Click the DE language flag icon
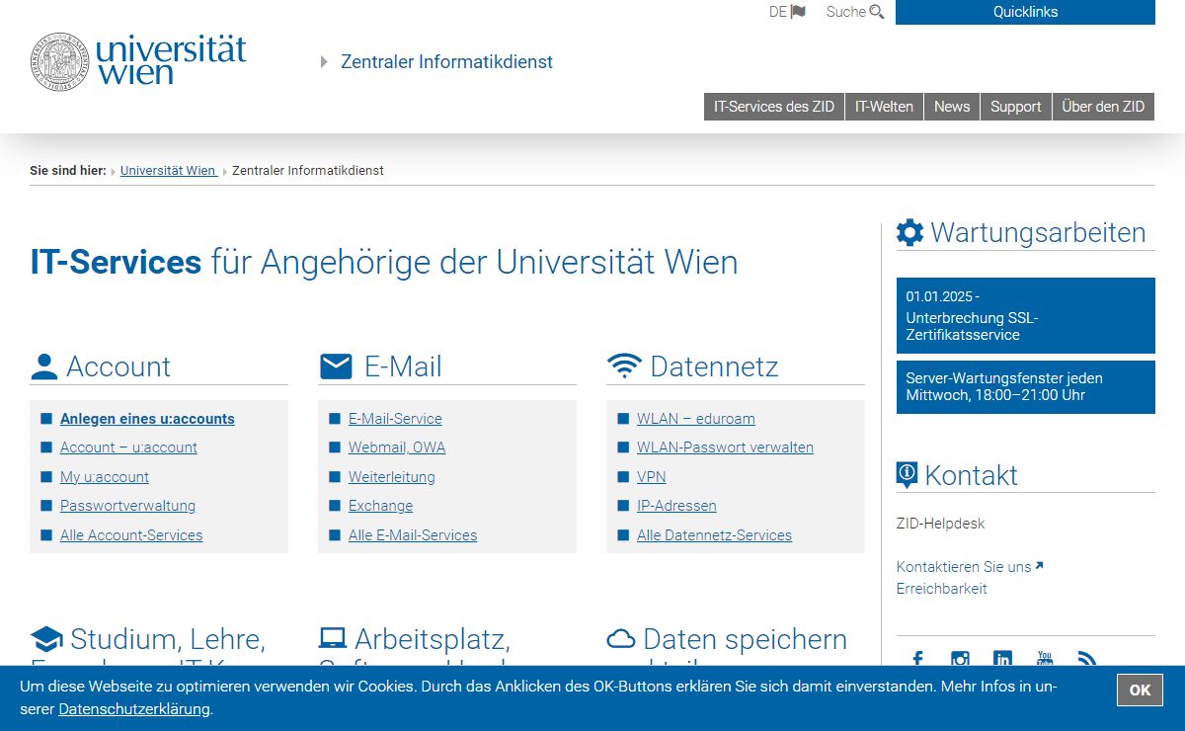 [x=798, y=12]
